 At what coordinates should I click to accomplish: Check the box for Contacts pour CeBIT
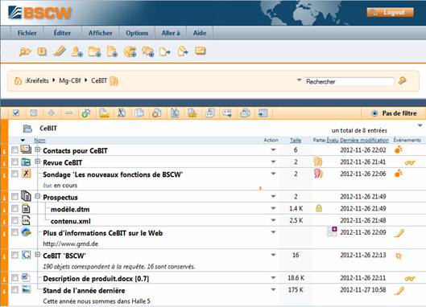pos(15,149)
